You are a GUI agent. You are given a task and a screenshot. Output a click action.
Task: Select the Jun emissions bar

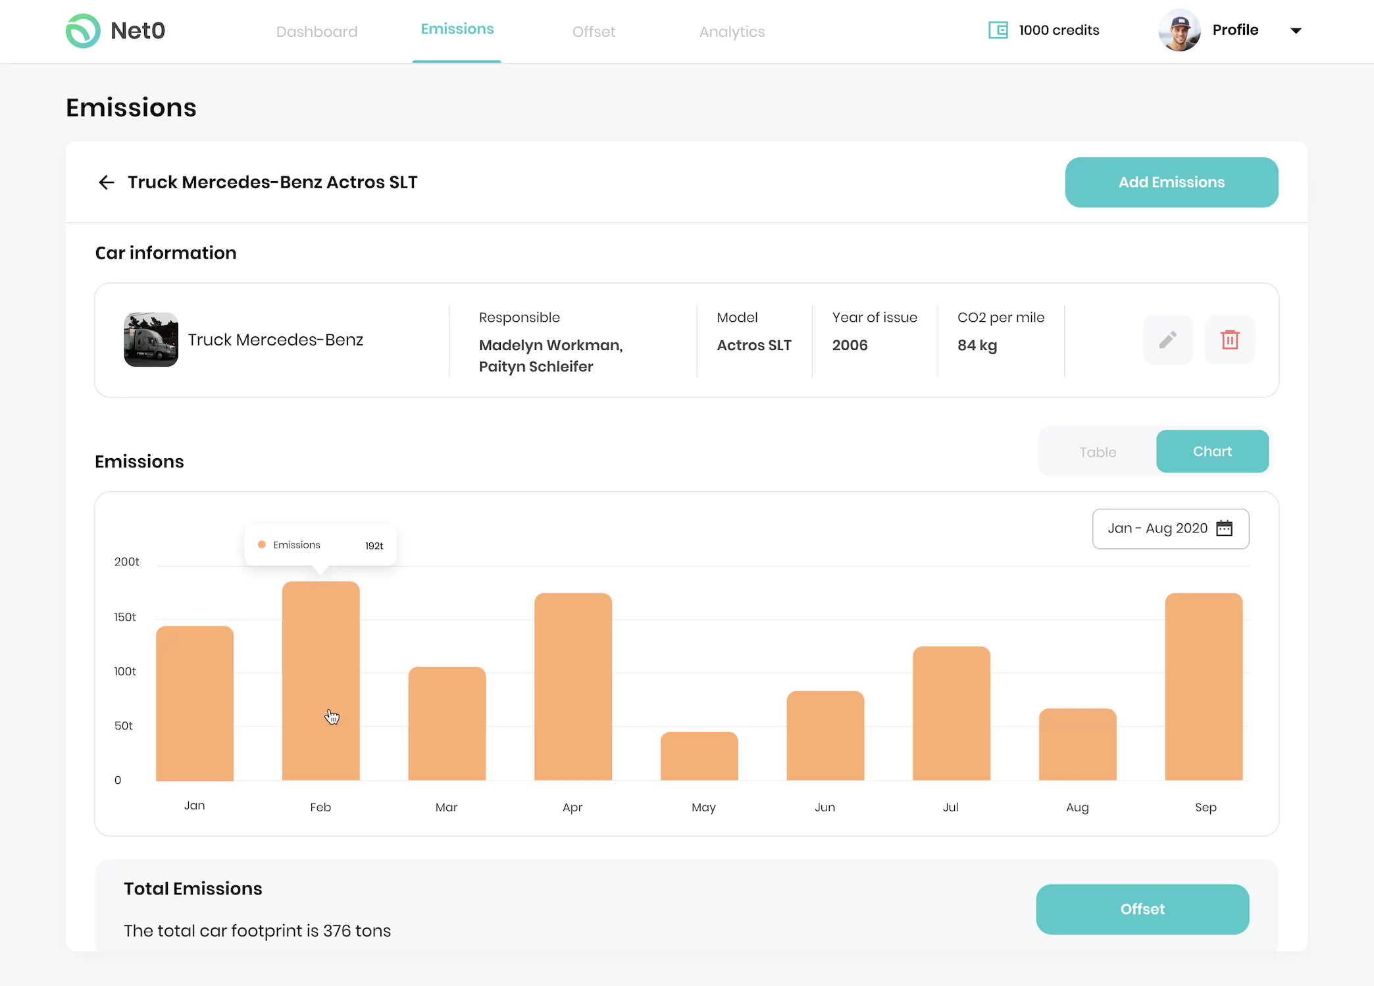[x=825, y=736]
